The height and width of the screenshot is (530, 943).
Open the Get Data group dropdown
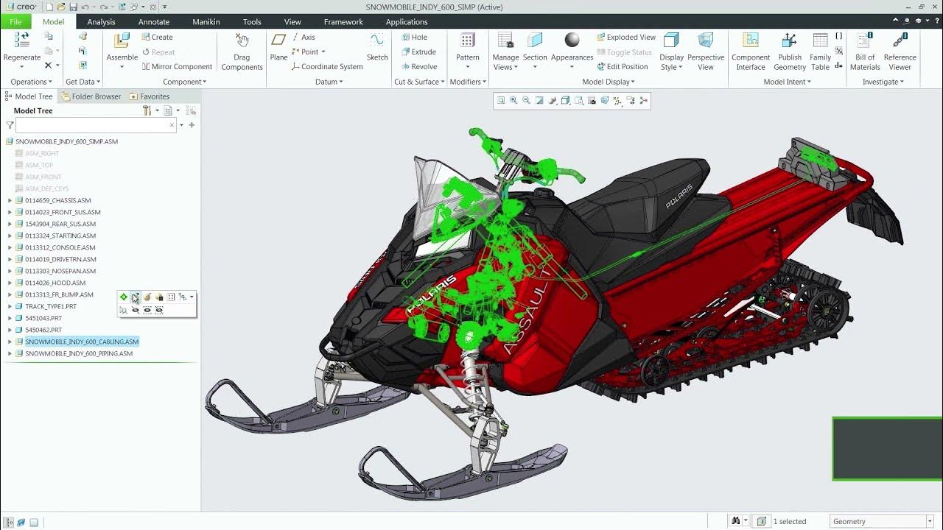point(83,82)
